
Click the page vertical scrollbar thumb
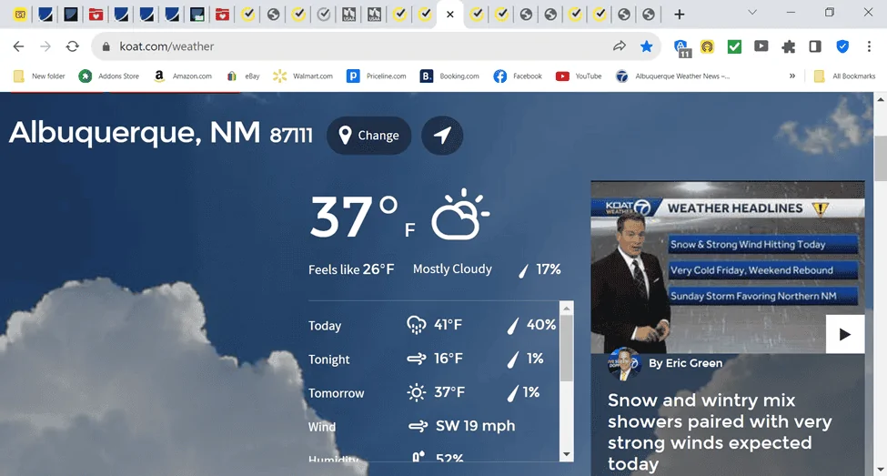[x=881, y=158]
